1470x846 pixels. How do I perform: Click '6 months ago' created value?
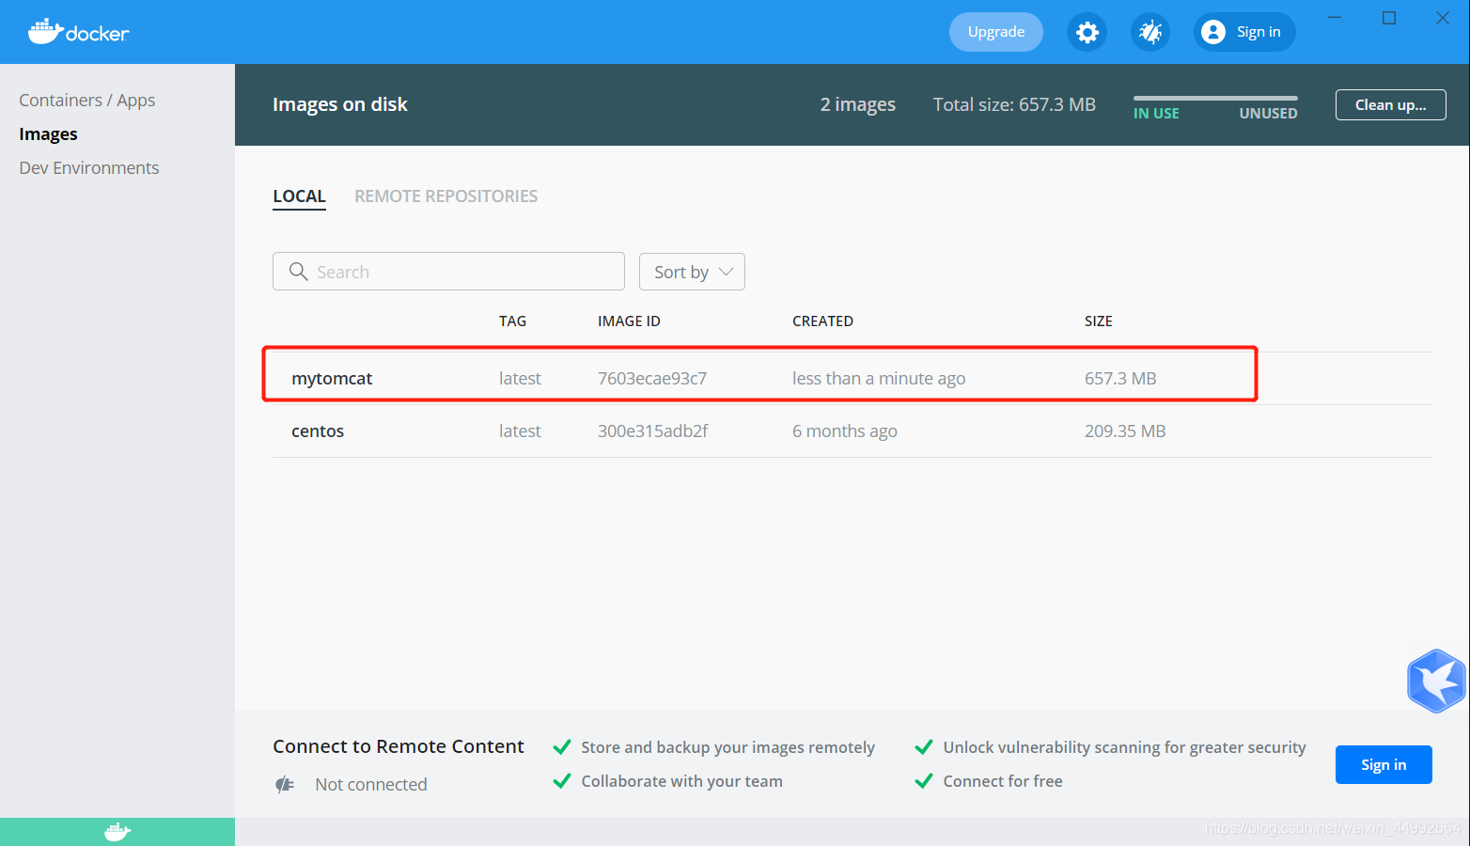click(845, 431)
